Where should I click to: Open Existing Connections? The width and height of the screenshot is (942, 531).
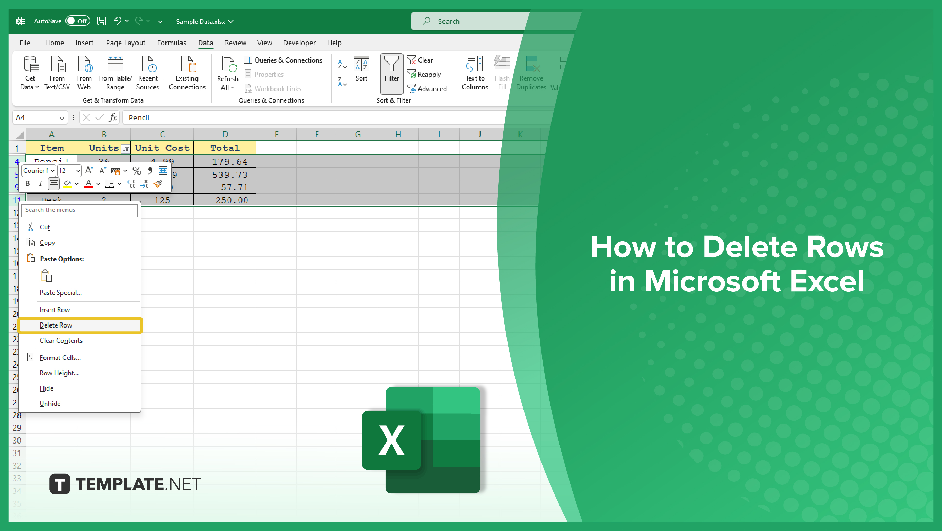(187, 73)
